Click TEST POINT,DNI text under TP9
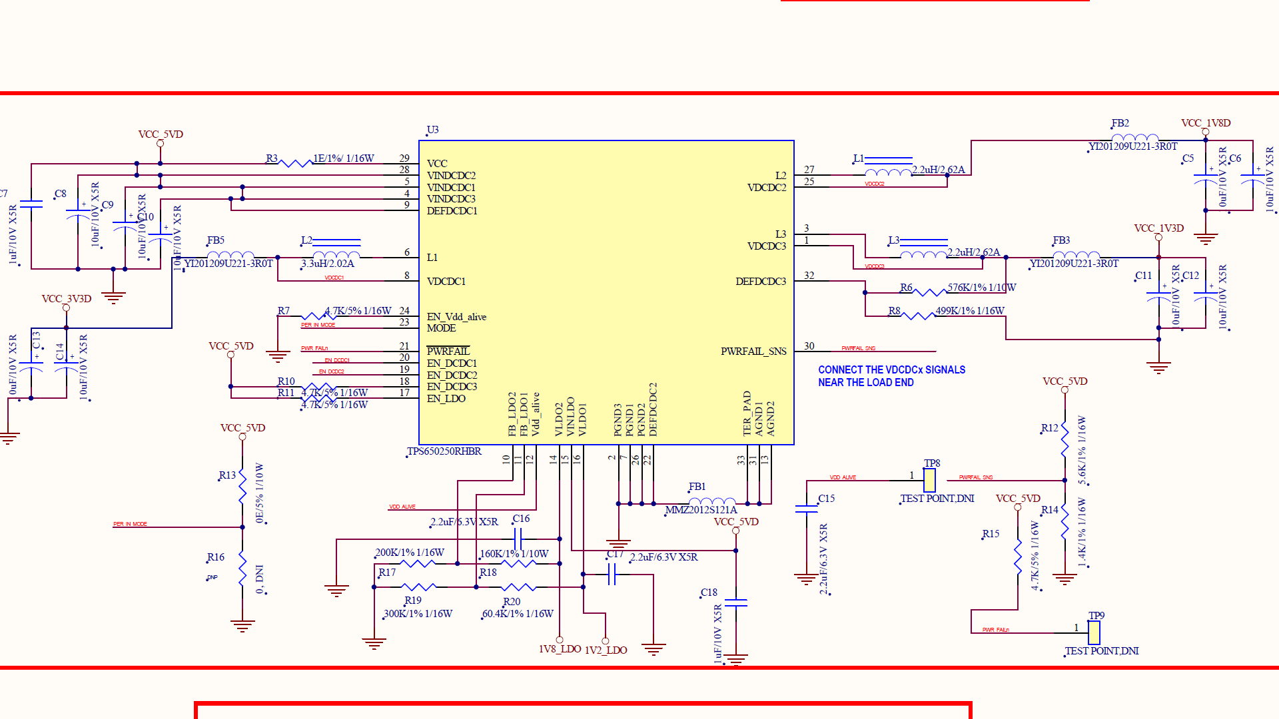 pyautogui.click(x=1101, y=651)
